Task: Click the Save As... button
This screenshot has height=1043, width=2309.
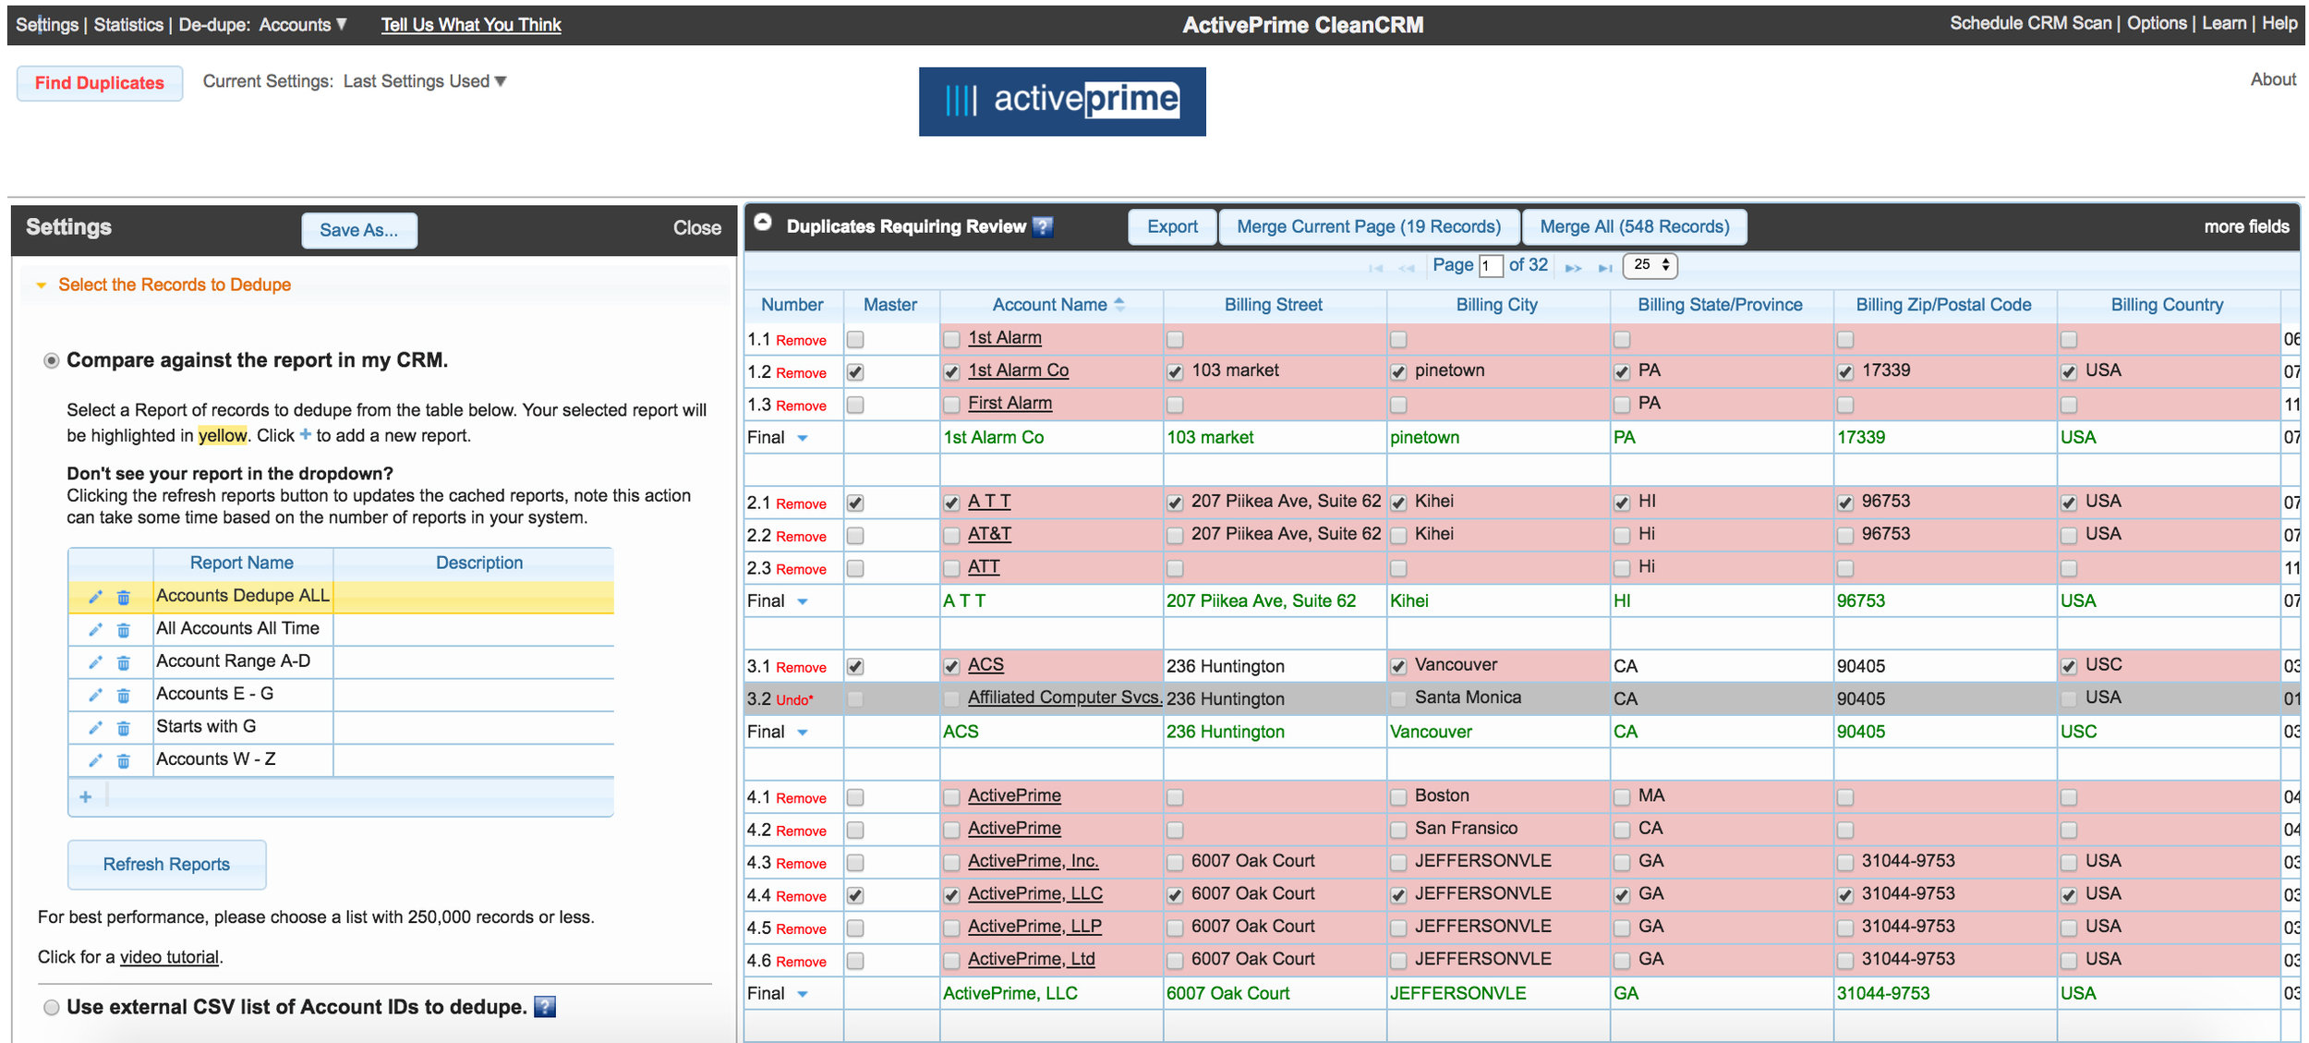Action: click(x=359, y=231)
